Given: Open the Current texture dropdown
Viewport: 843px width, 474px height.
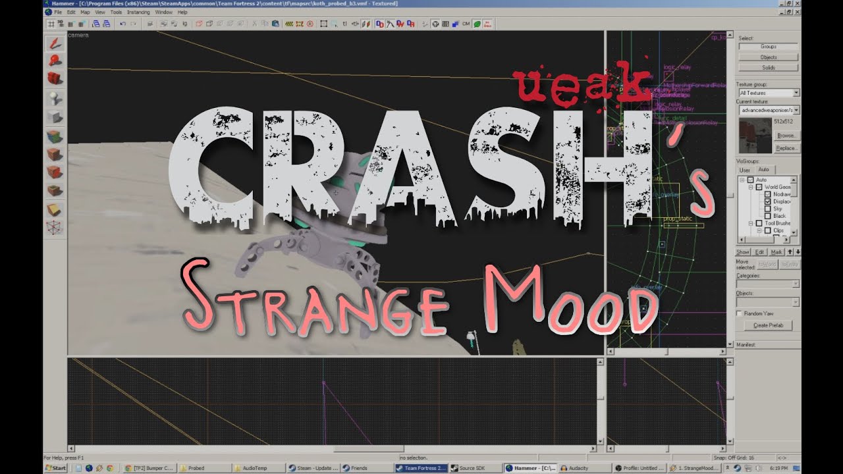Looking at the screenshot, I should point(796,110).
